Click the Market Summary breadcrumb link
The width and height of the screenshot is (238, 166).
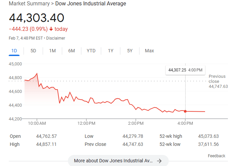(x=28, y=4)
